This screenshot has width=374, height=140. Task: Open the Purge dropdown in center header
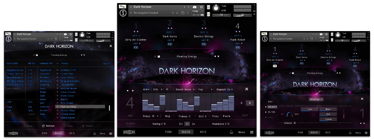[x=198, y=11]
